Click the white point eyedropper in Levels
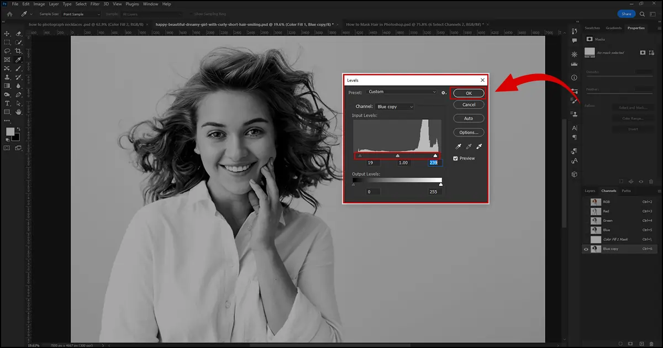The width and height of the screenshot is (663, 348). click(x=480, y=146)
